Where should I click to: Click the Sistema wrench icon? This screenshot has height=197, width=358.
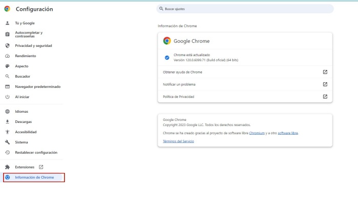pos(8,142)
